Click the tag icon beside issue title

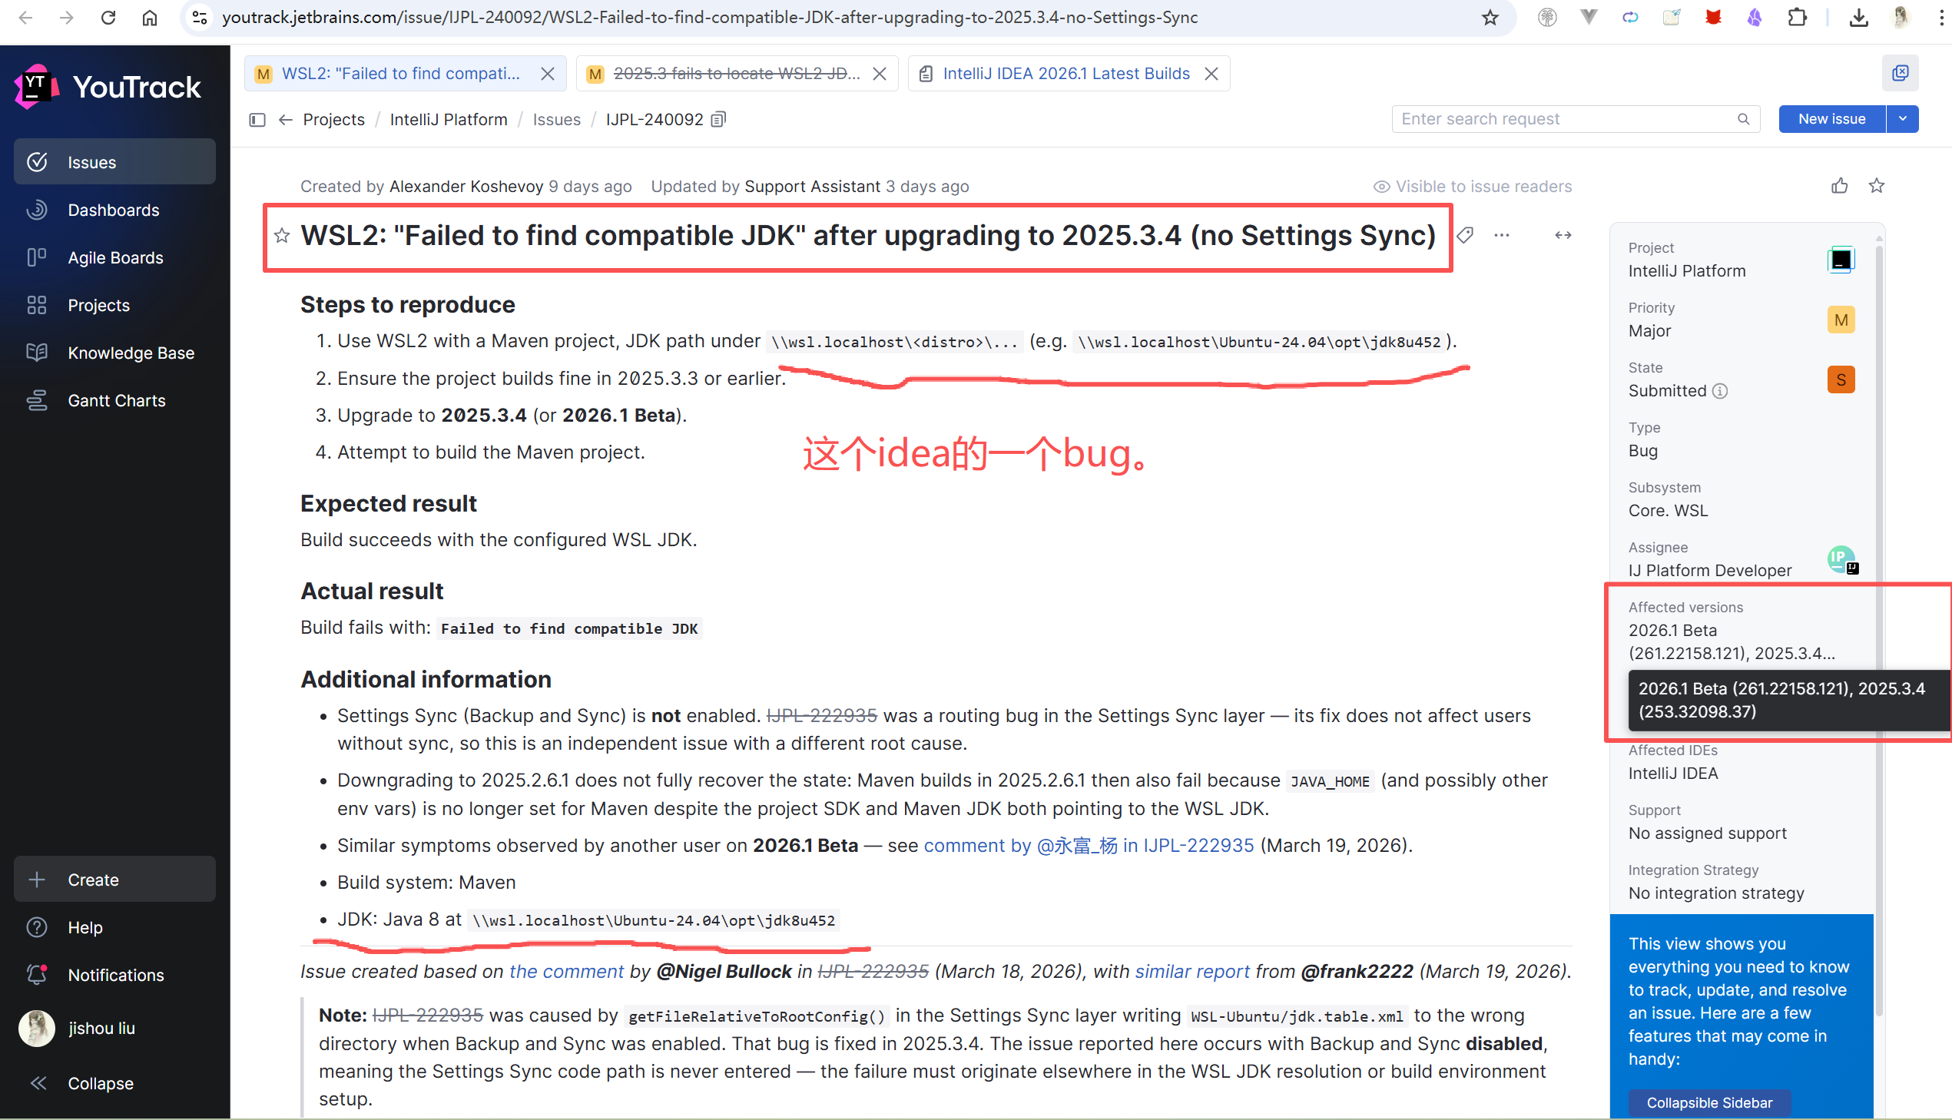(1465, 235)
